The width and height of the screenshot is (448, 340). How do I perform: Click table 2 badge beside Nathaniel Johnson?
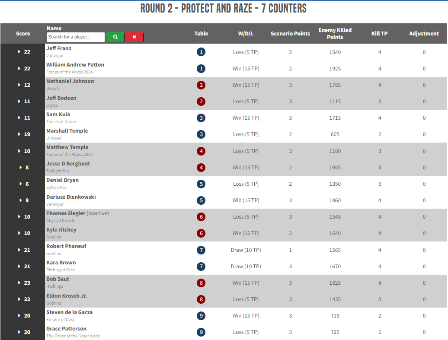(x=201, y=85)
